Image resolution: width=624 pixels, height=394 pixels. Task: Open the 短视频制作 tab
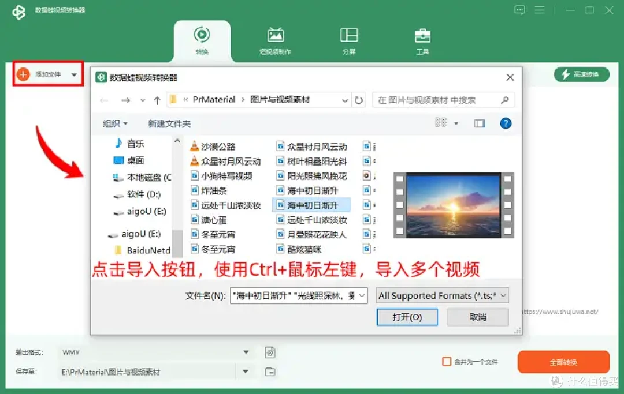coord(276,41)
